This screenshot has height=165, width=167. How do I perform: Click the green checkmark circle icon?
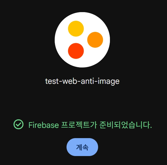(18, 124)
